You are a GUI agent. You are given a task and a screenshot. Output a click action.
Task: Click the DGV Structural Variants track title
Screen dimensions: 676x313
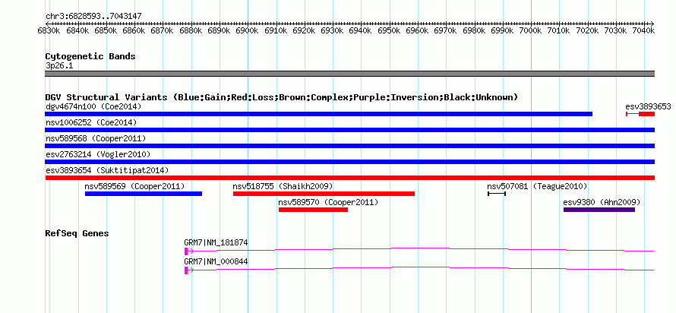coord(282,97)
